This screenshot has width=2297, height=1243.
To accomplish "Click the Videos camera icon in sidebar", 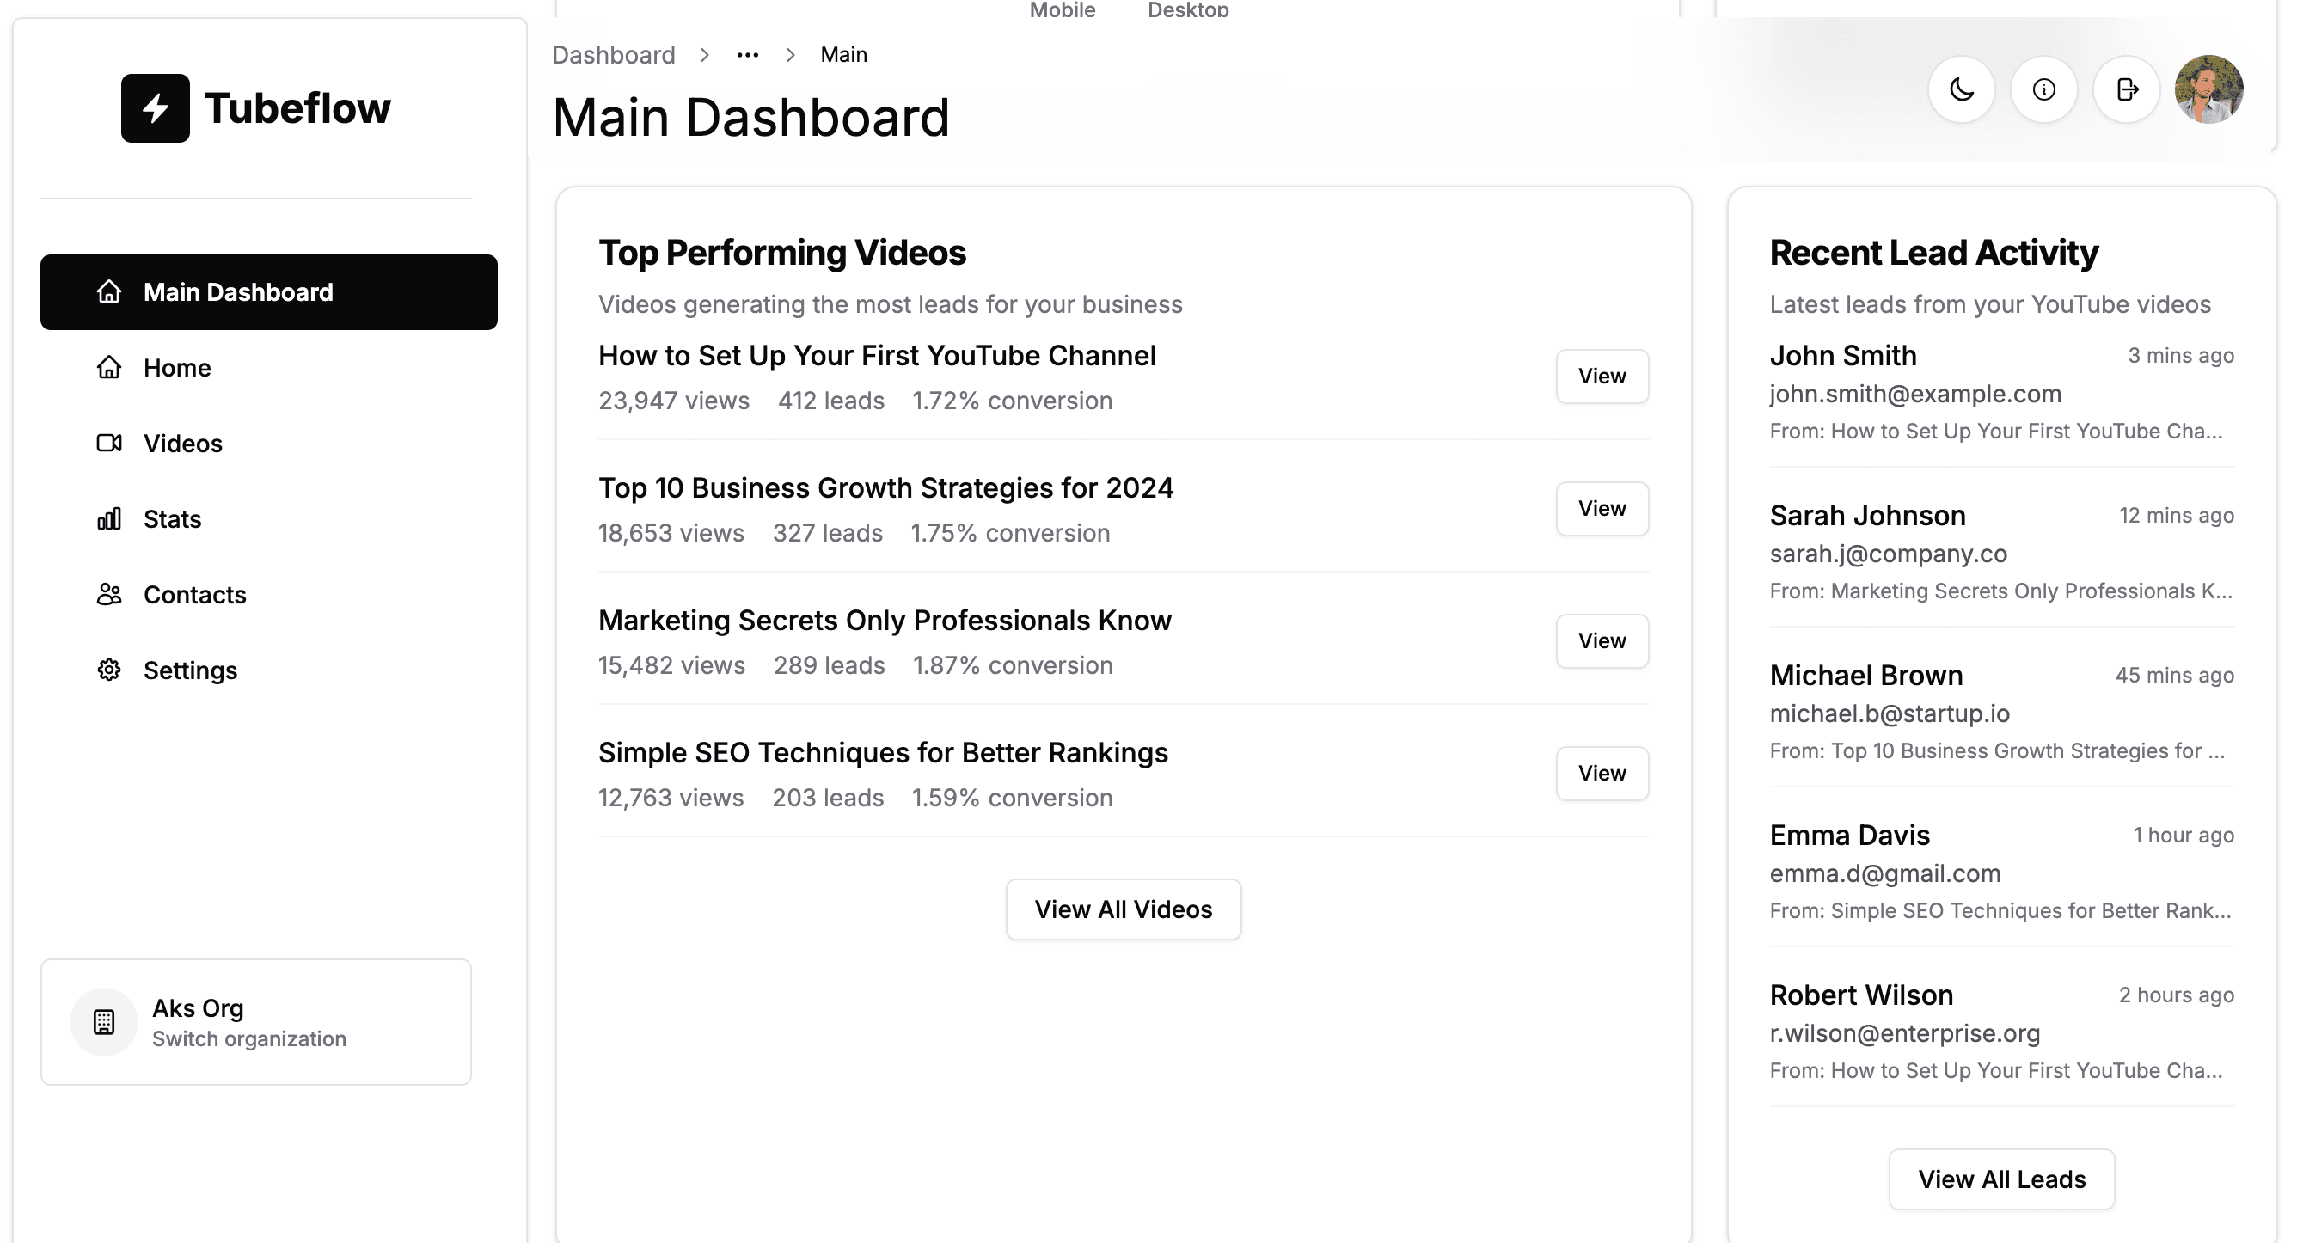I will [109, 444].
